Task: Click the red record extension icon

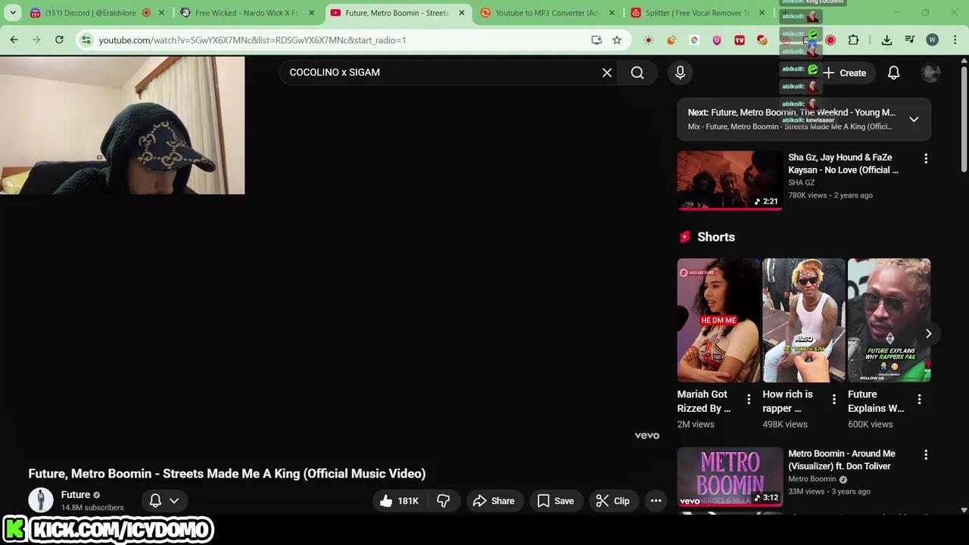Action: 830,40
